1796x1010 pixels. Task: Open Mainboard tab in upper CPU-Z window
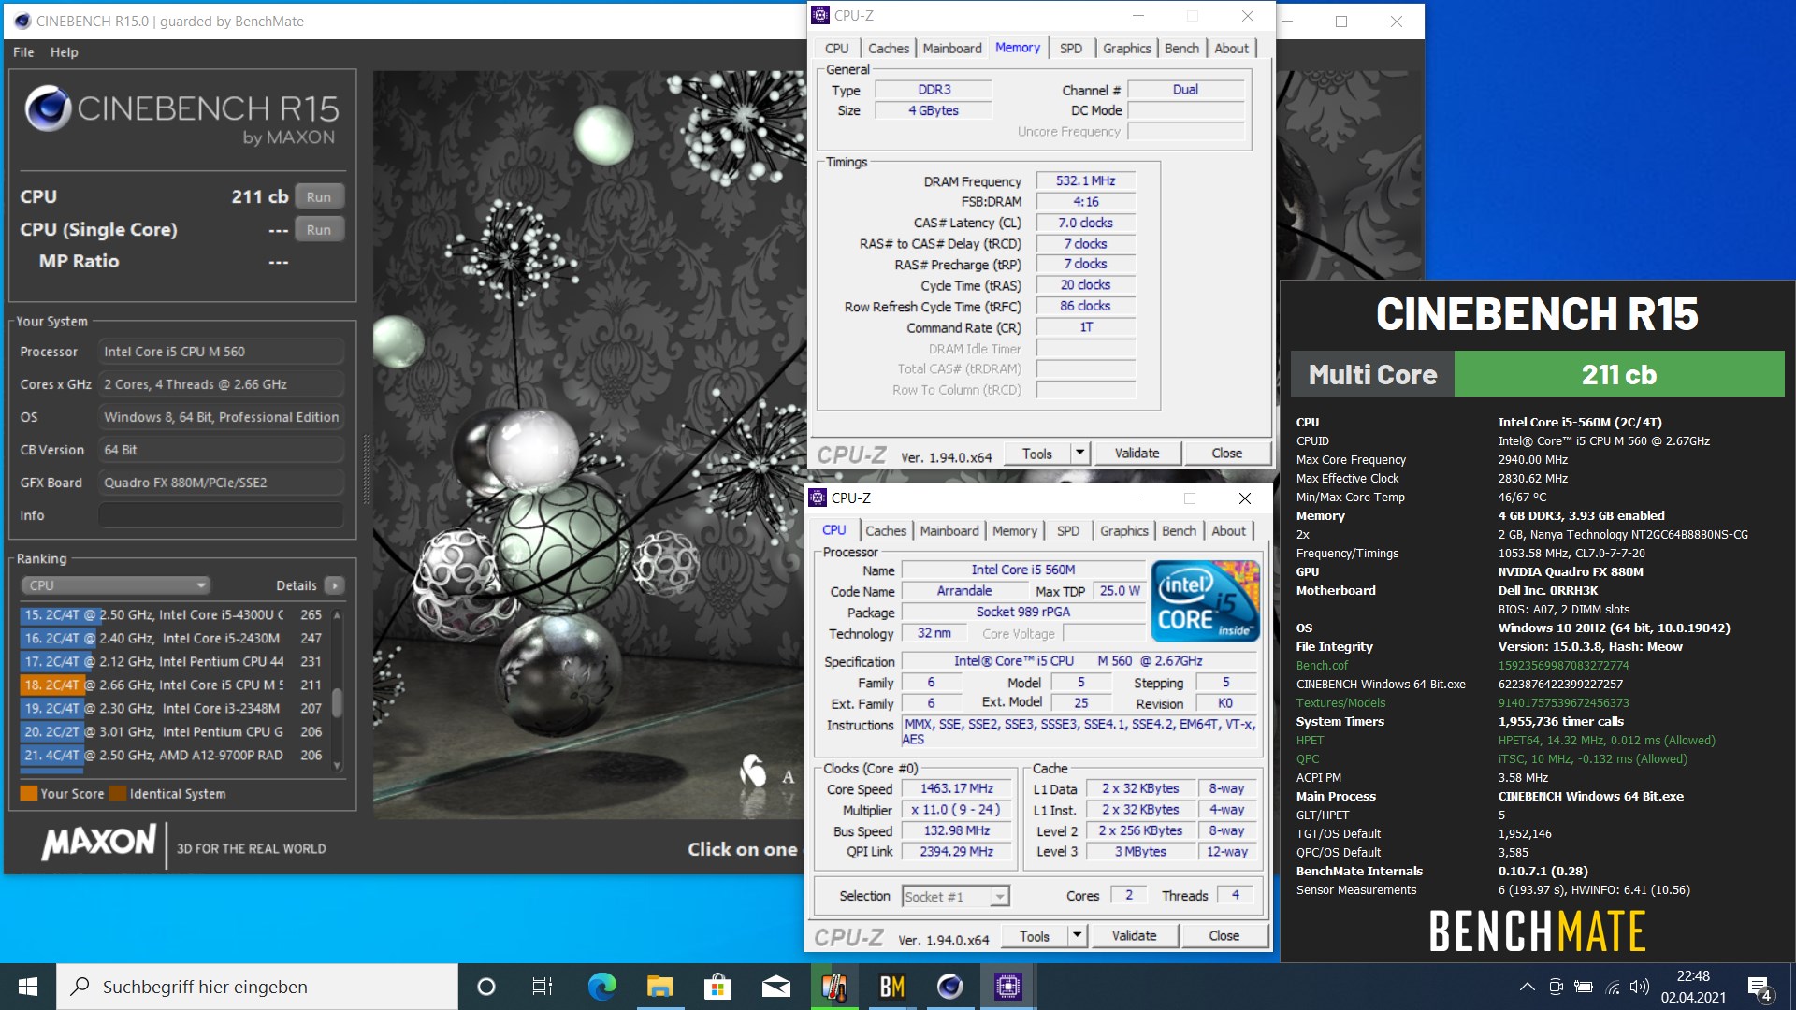point(951,49)
